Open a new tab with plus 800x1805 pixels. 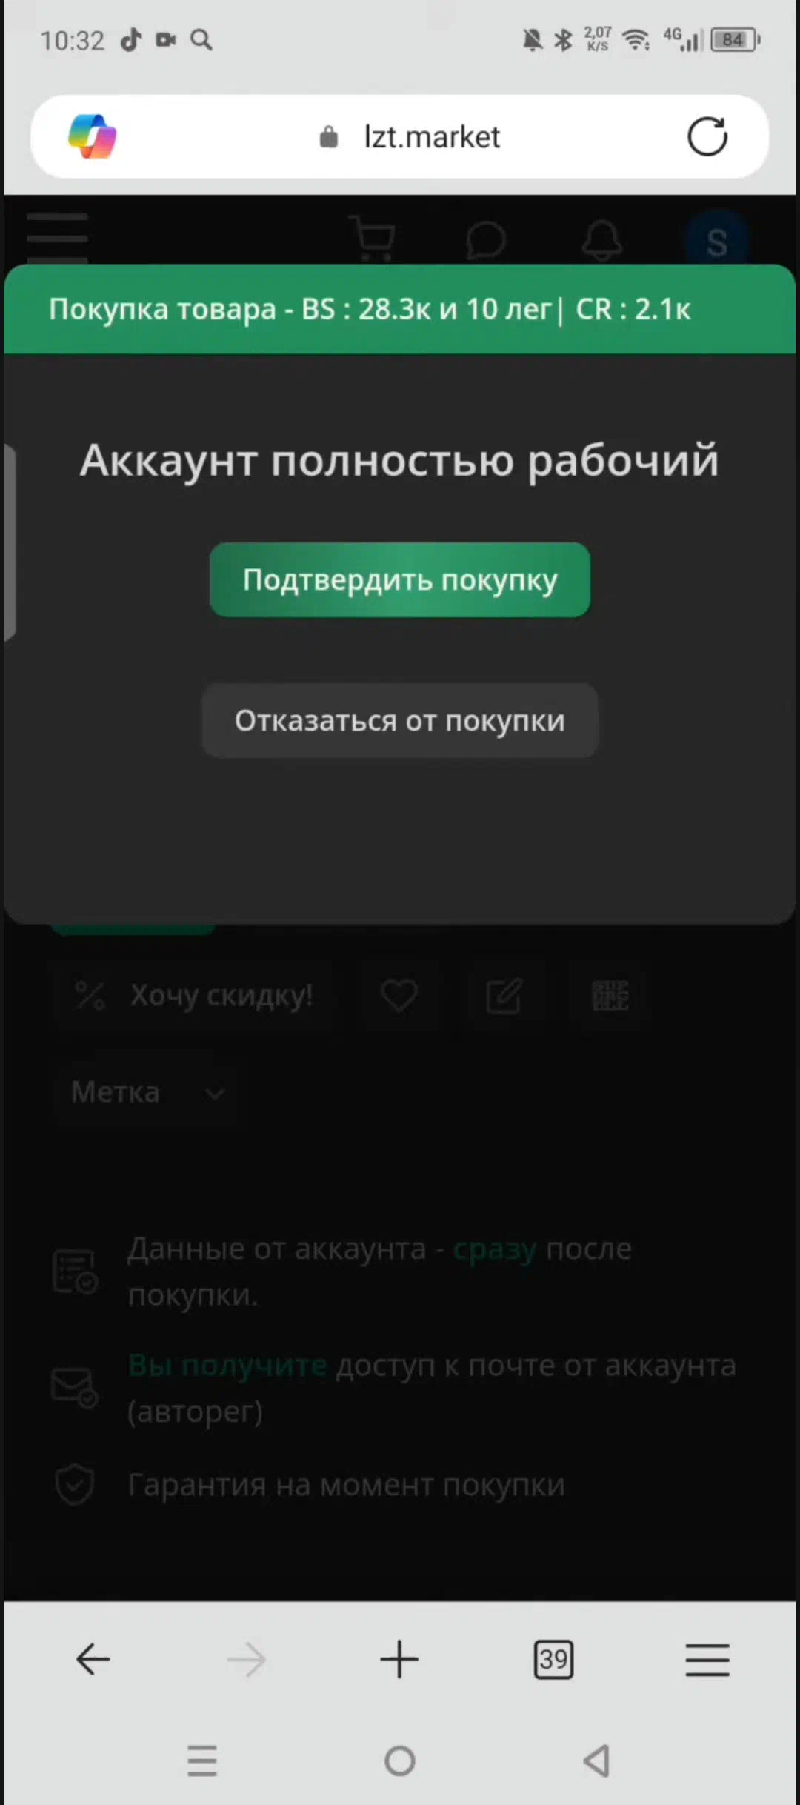coord(399,1659)
